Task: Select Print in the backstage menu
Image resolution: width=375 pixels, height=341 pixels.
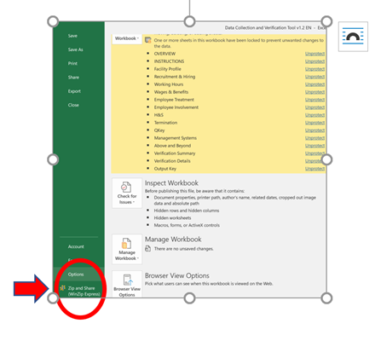Action: 72,63
